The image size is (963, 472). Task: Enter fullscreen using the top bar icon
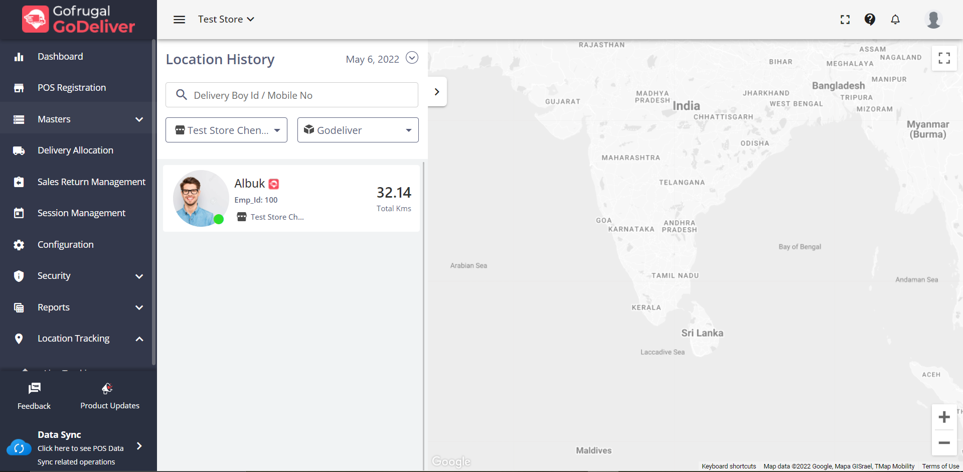(x=845, y=20)
